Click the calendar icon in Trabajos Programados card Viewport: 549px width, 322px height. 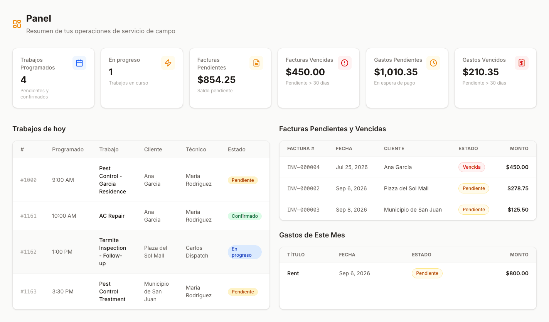79,63
